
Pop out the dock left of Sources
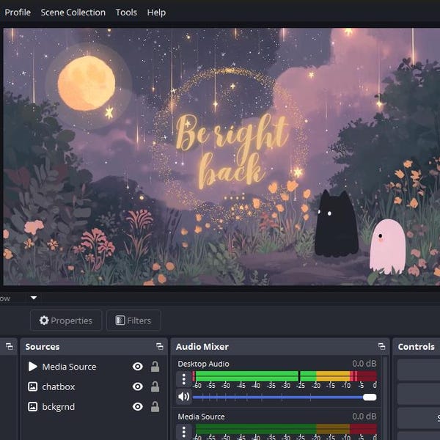[x=10, y=347]
